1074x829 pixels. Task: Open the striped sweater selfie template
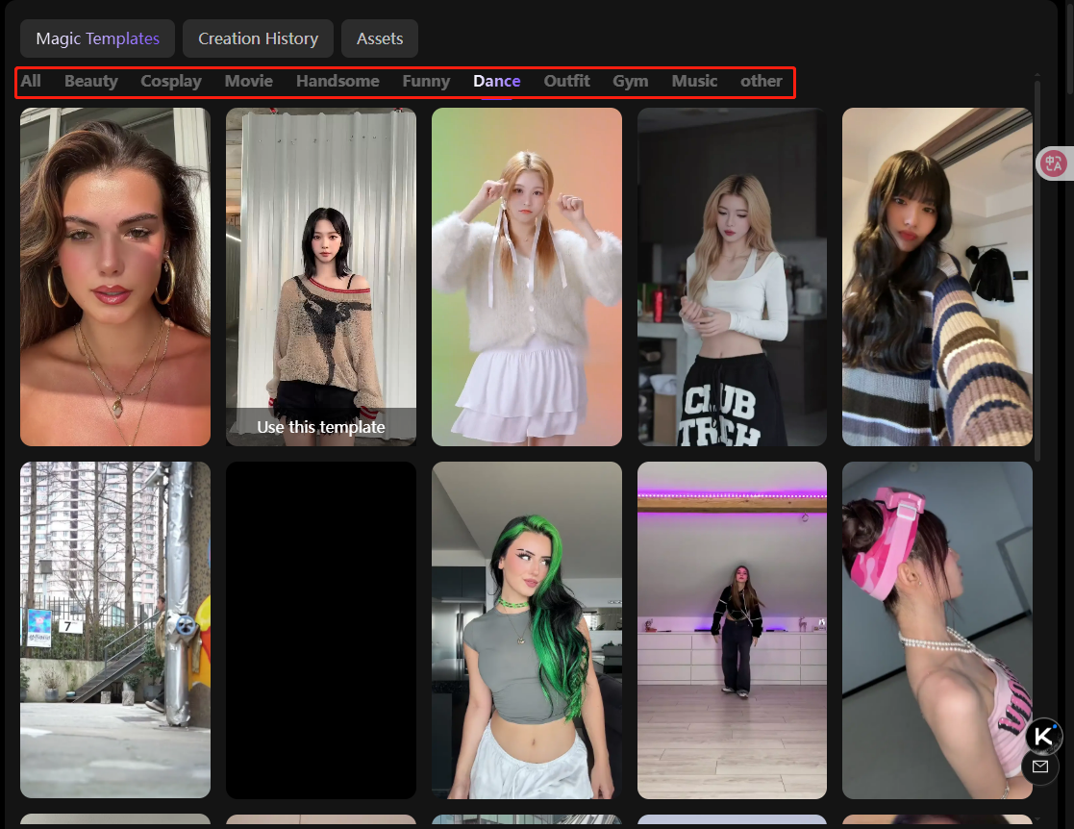937,277
